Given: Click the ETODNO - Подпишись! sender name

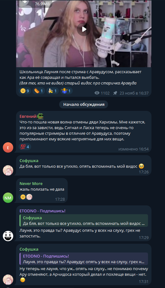Looking at the screenshot, I should (43, 211).
